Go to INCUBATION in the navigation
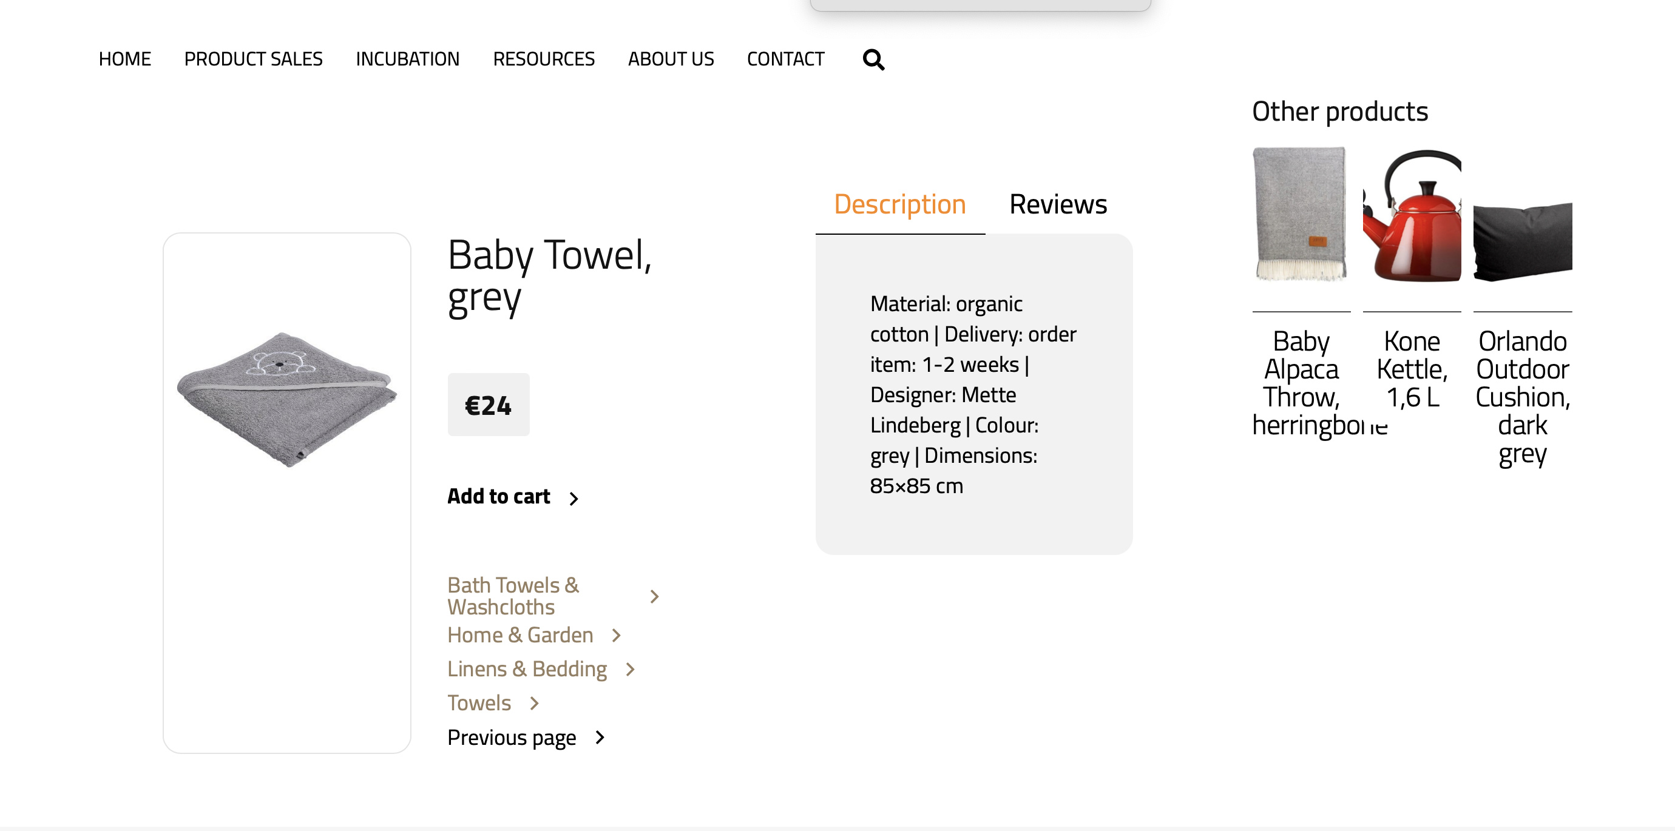The image size is (1675, 831). (407, 59)
